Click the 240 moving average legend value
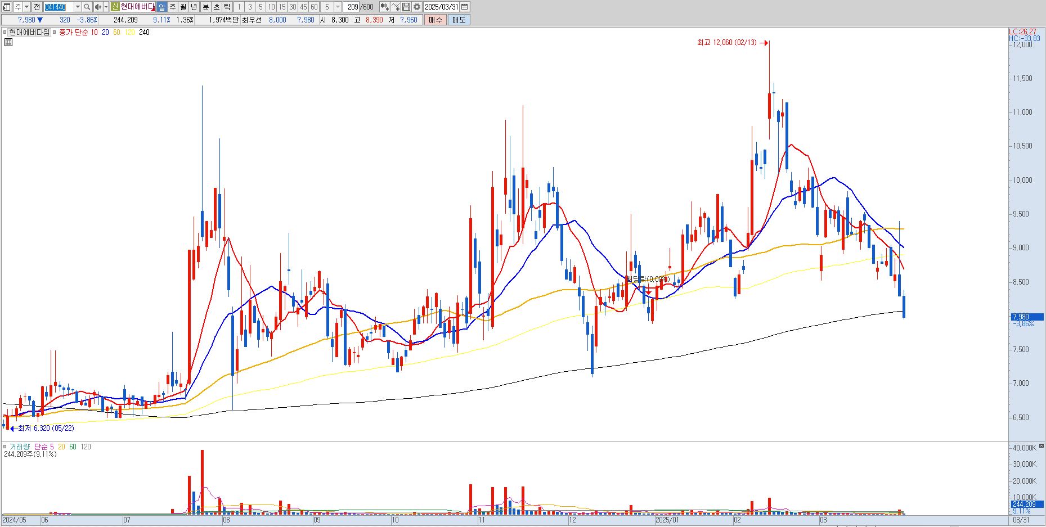Image resolution: width=1046 pixels, height=527 pixels. (144, 33)
